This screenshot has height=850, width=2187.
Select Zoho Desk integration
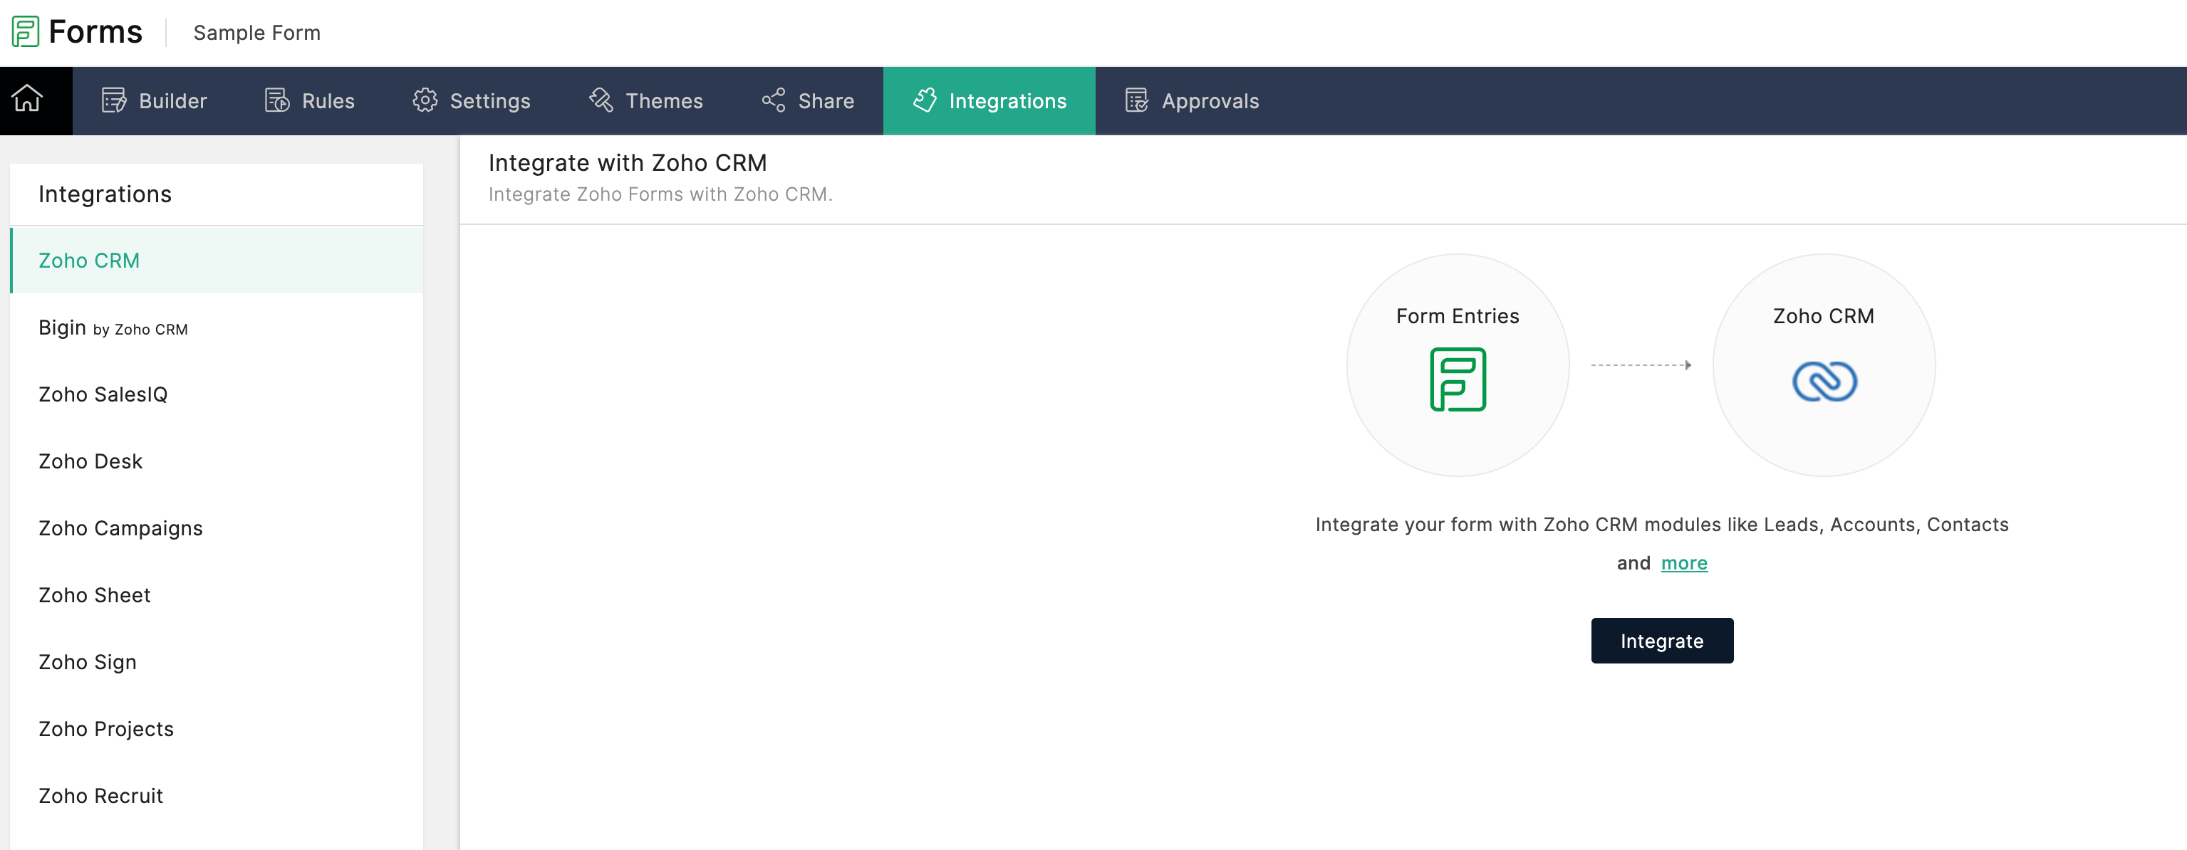[x=217, y=461]
